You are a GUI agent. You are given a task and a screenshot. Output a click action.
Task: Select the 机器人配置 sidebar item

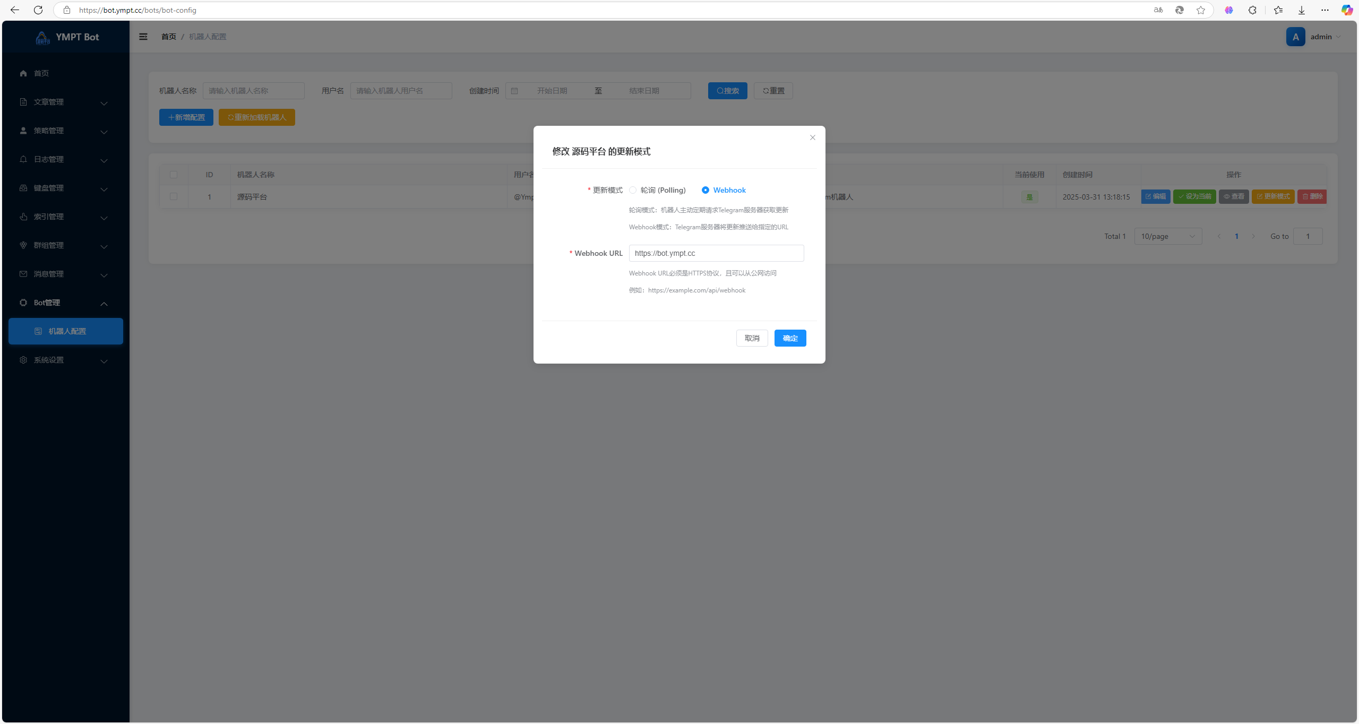pos(66,331)
